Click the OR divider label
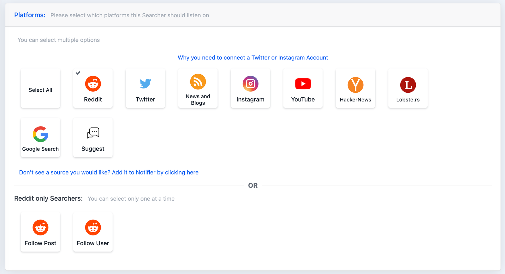 click(x=253, y=186)
